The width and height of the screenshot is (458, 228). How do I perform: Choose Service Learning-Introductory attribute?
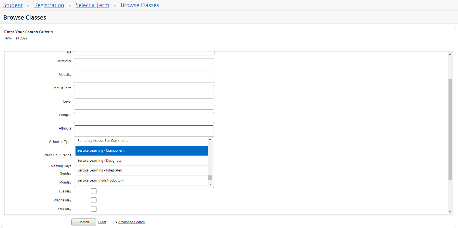[141, 180]
